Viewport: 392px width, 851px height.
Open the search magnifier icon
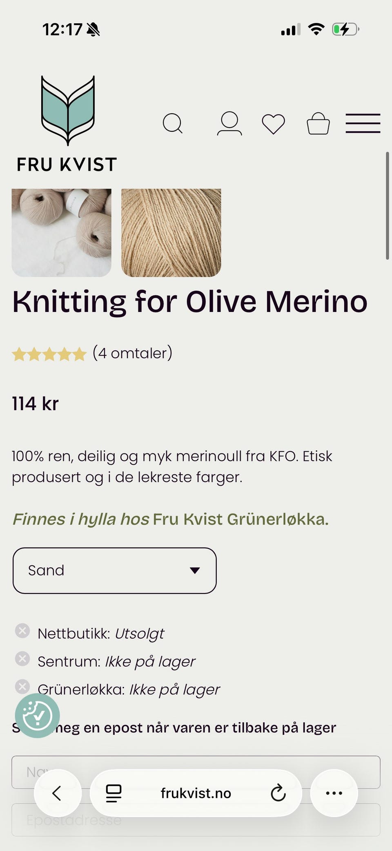pos(172,123)
